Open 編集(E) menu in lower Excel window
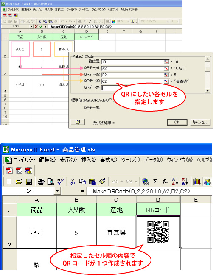213x277 pixels. point(48,160)
